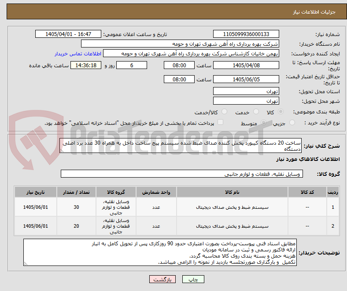Click the توضیحات خریدار label
Image resolution: width=347 pixels, height=291 pixels.
coord(319,253)
